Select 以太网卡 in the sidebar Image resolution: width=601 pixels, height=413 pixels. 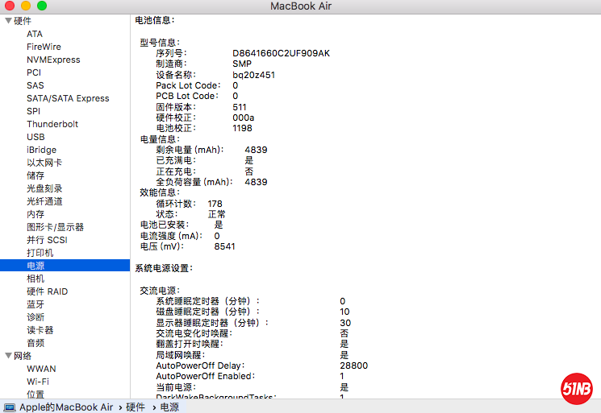coord(44,163)
